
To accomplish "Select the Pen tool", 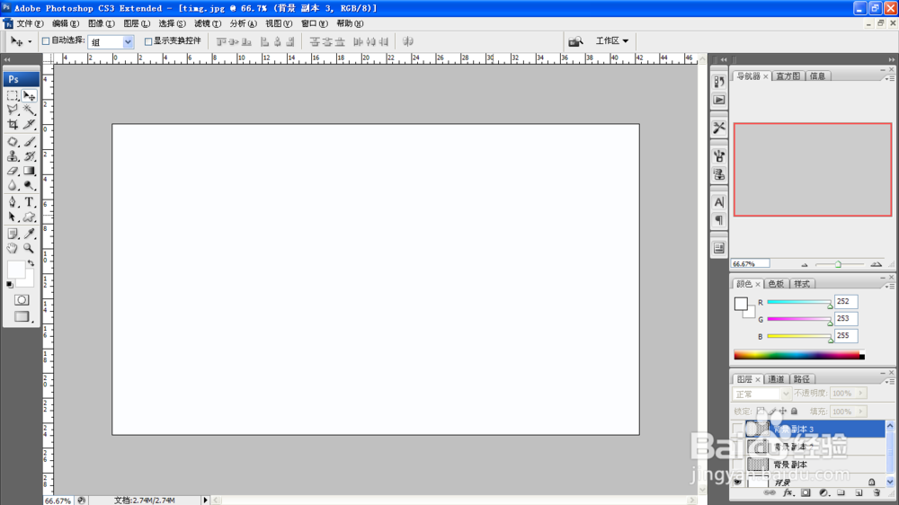I will [13, 202].
